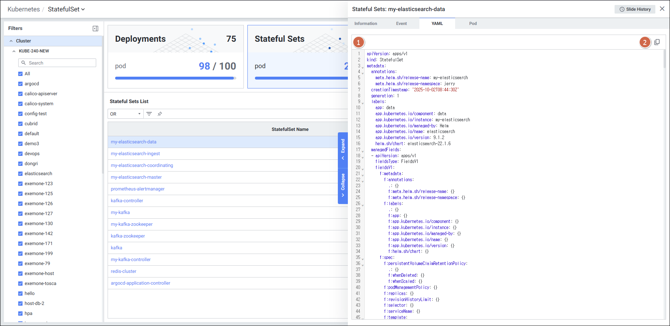Click the pin icon next to the filter
Screen dimensions: 670x326
click(x=159, y=114)
